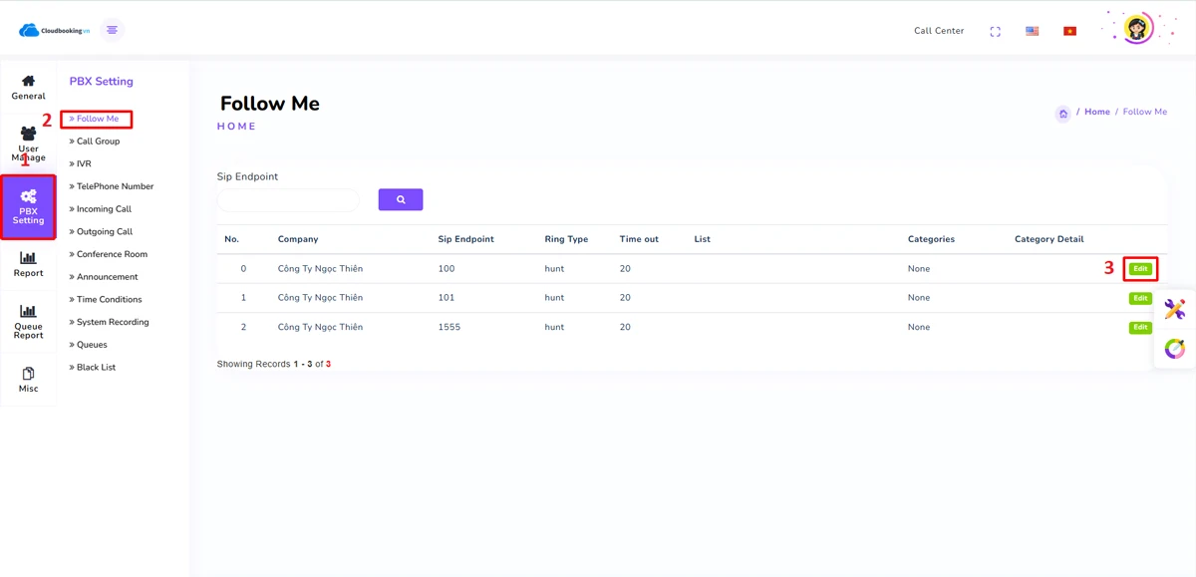The height and width of the screenshot is (577, 1196).
Task: Switch language to English flag
Action: [1032, 31]
